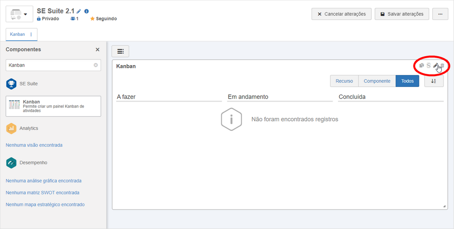The width and height of the screenshot is (454, 229).
Task: Clear the Kanban search field text
Action: [x=96, y=65]
